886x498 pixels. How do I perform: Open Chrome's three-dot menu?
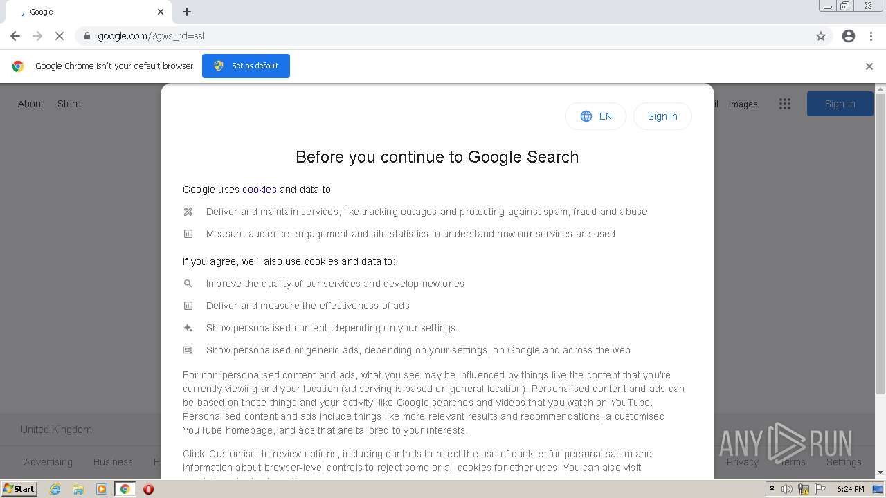(x=871, y=36)
